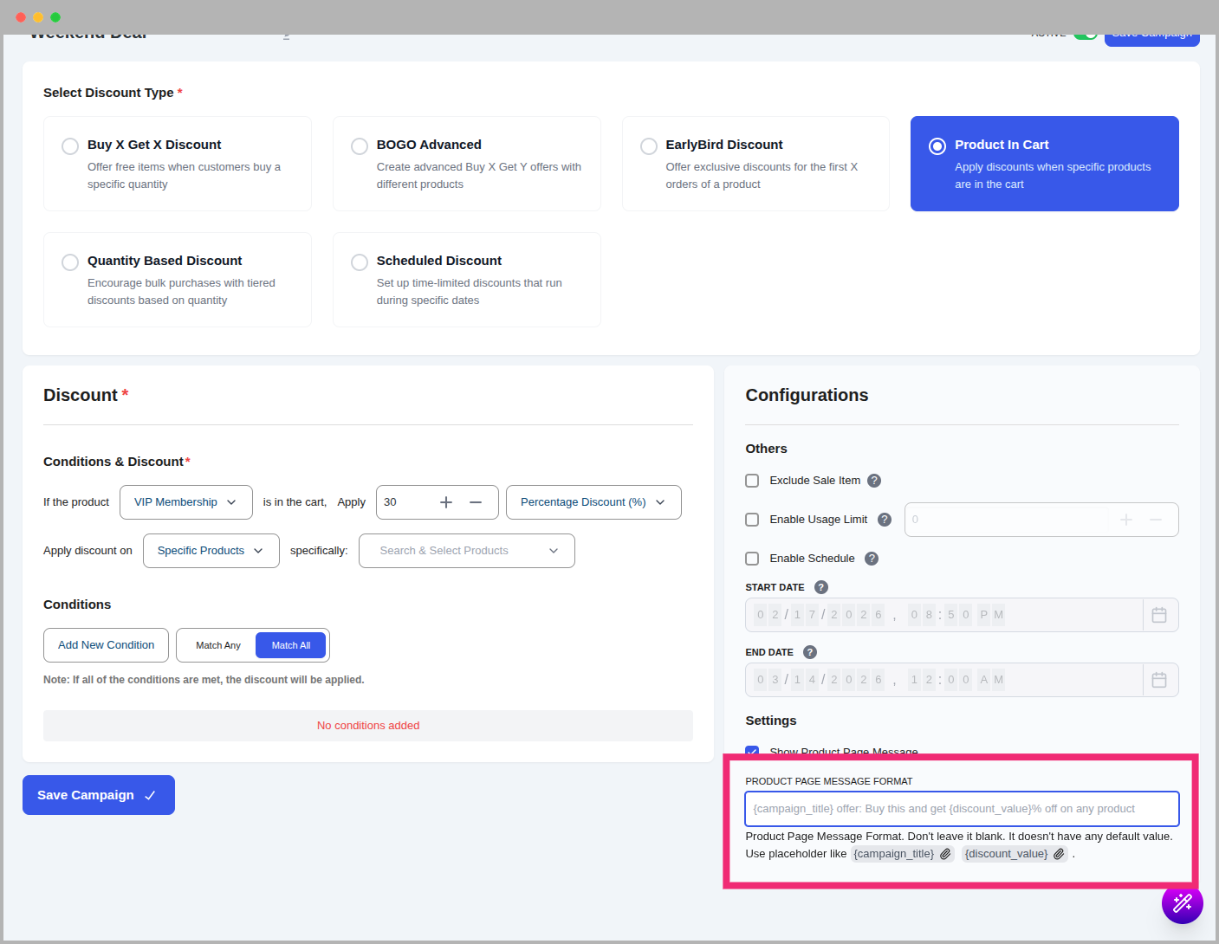The width and height of the screenshot is (1219, 944).
Task: Check Enable Usage Limit
Action: 752,519
